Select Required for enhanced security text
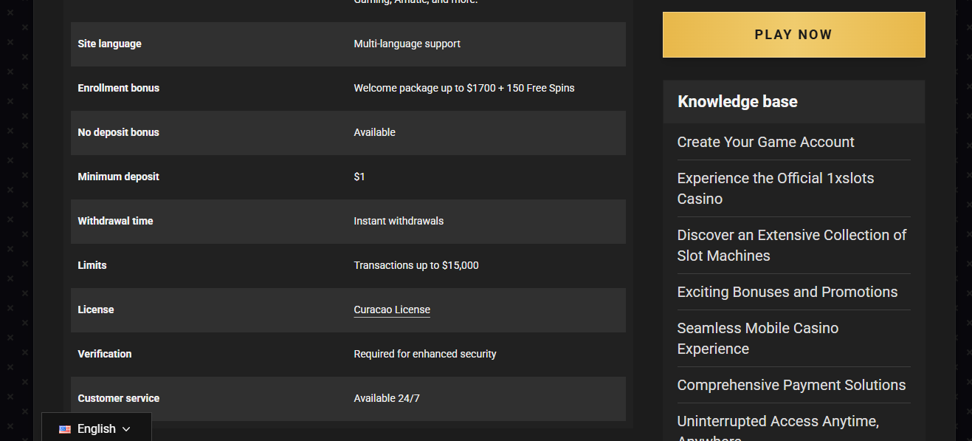972x441 pixels. 425,354
